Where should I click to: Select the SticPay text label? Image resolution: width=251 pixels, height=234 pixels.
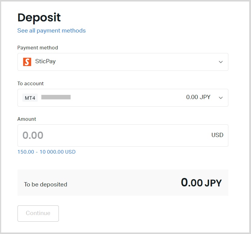46,61
